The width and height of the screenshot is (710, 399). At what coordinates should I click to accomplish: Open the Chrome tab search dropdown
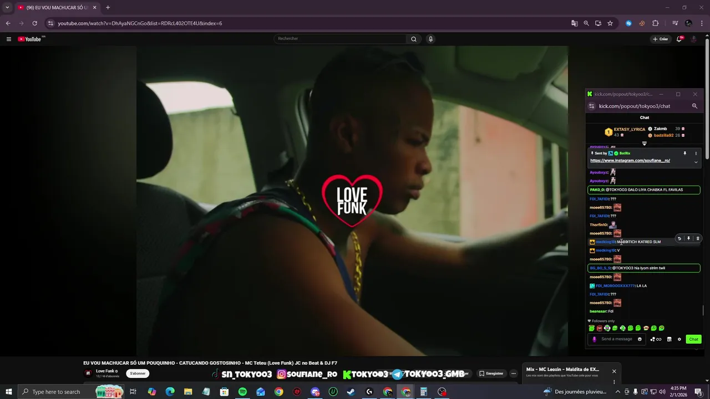[x=7, y=7]
